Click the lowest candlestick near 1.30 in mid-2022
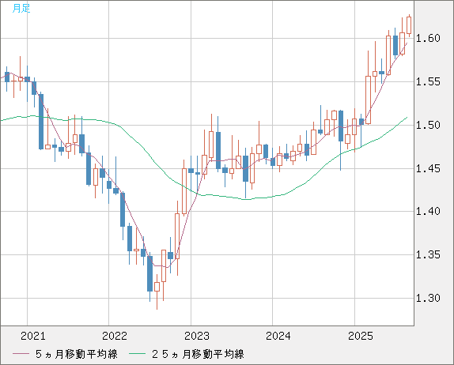 coord(157,287)
